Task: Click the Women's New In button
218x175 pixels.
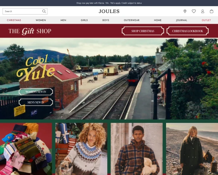Action: coord(36,92)
